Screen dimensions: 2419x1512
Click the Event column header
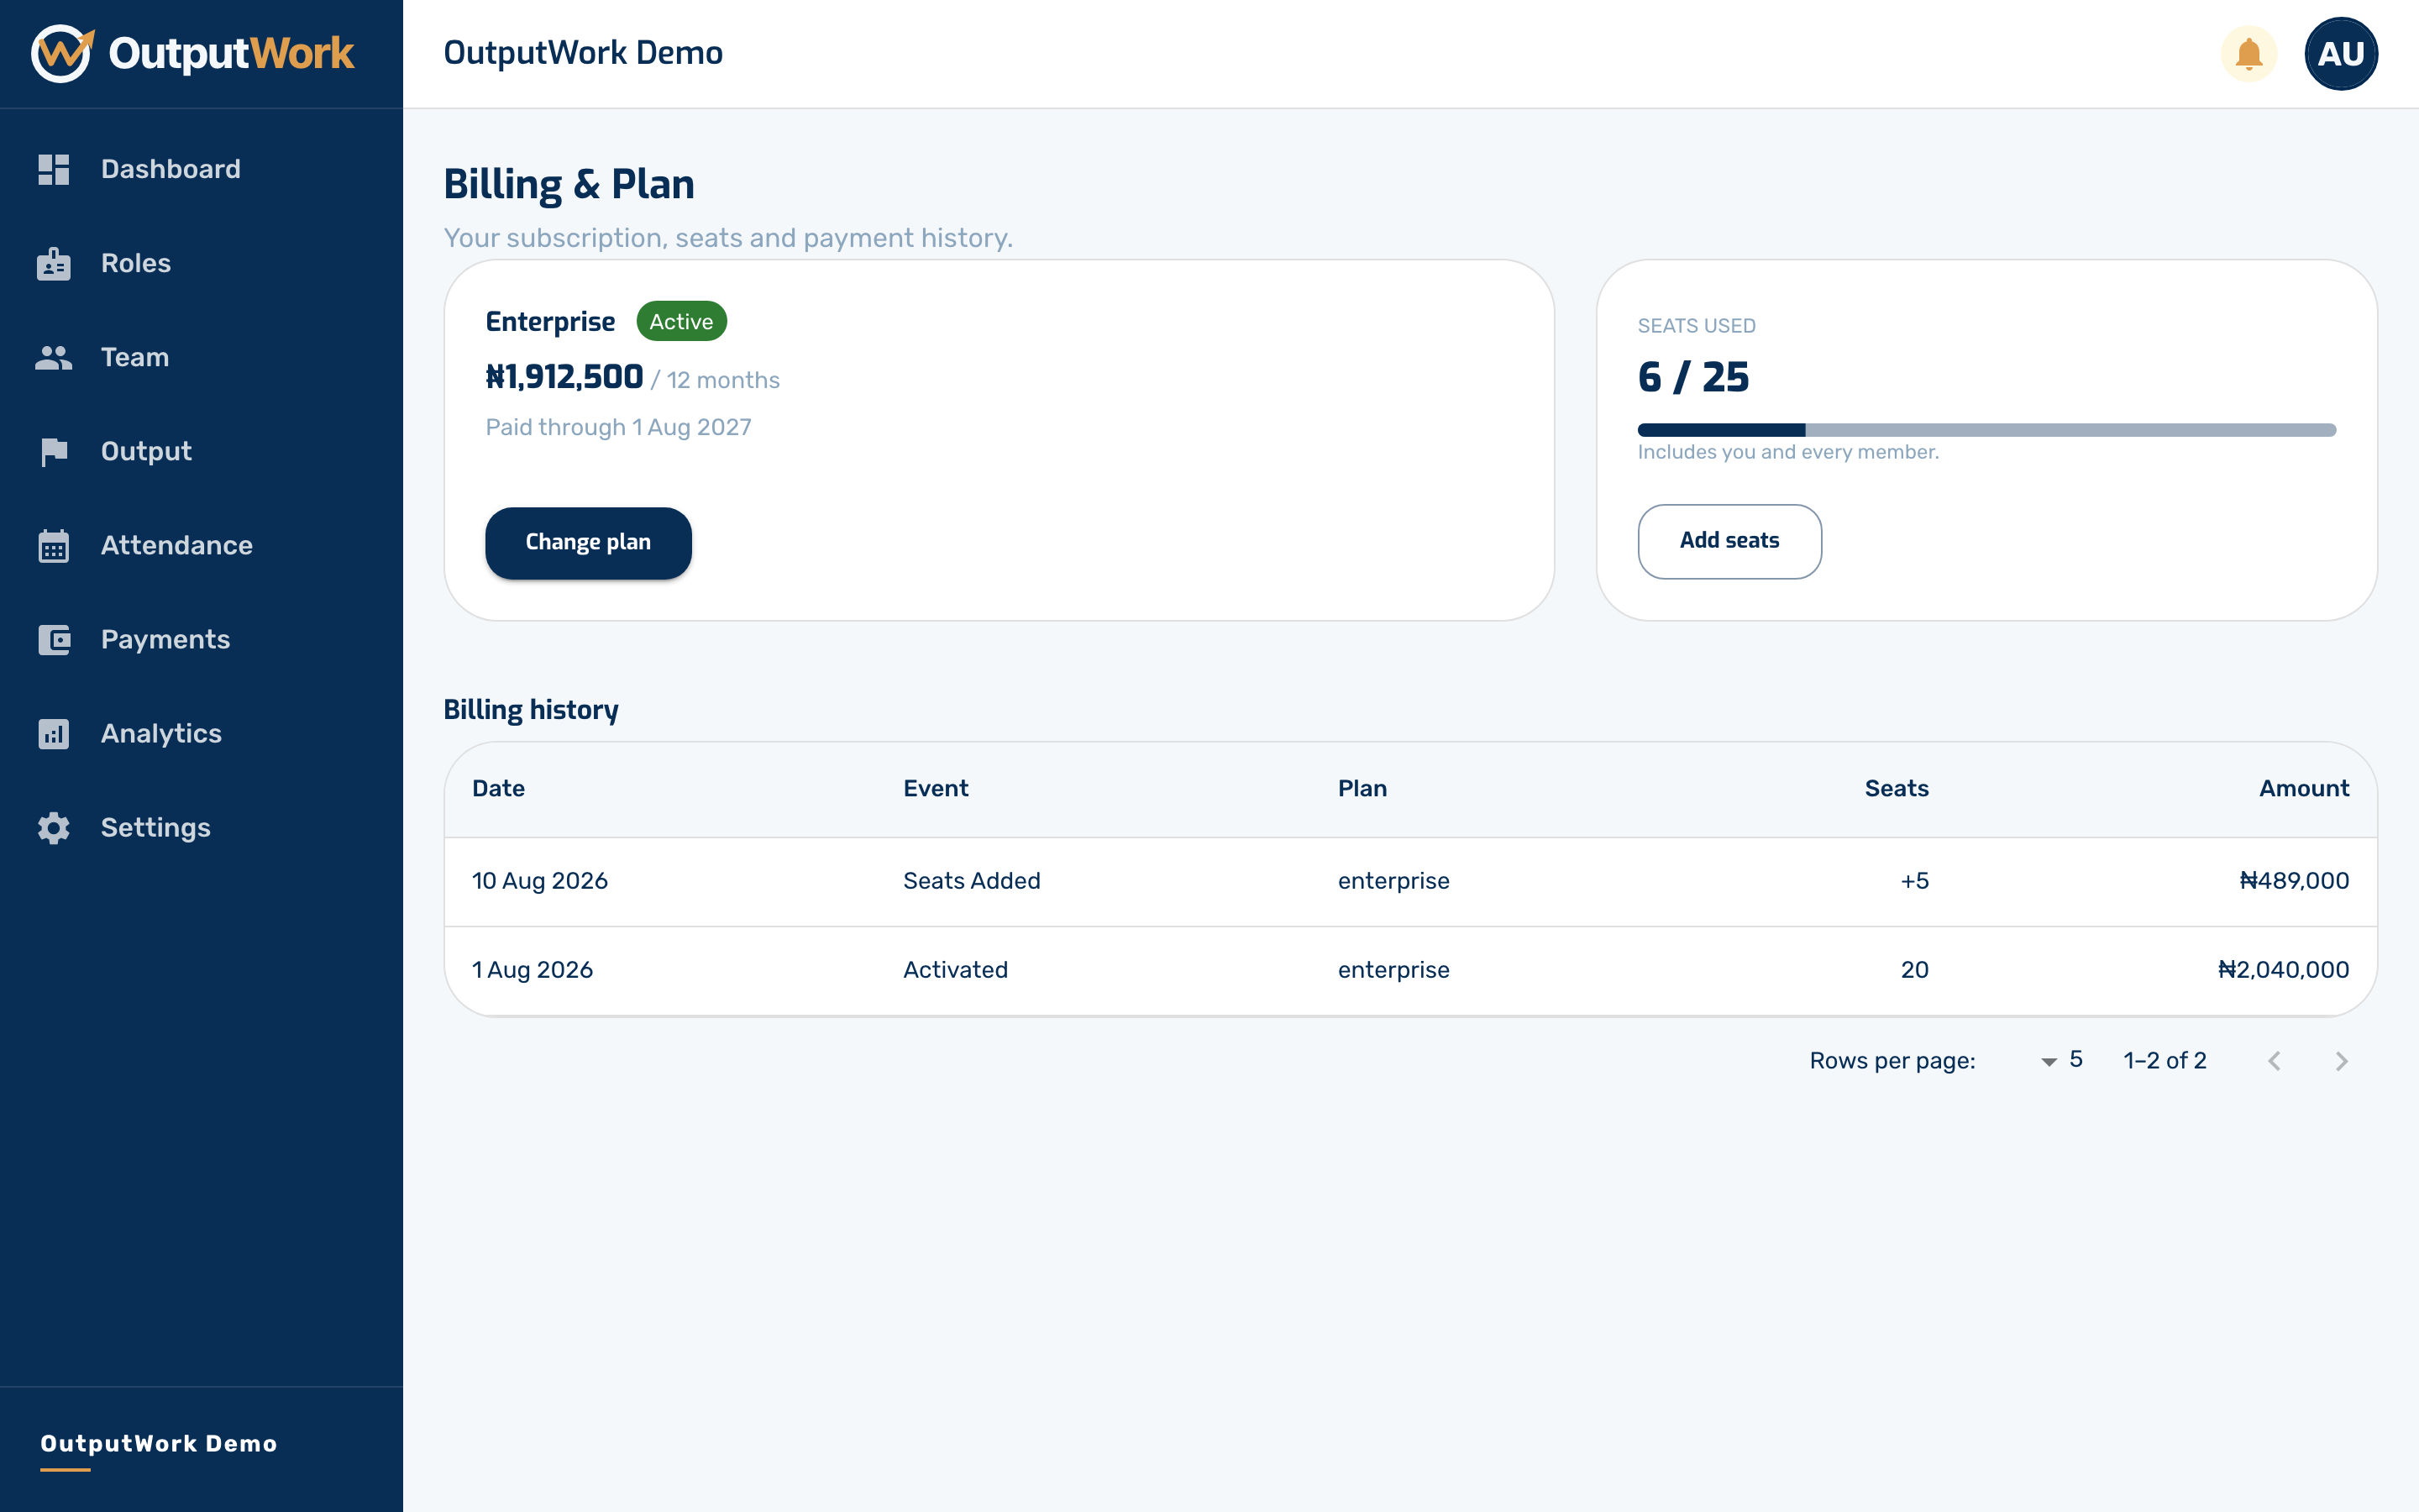click(936, 788)
